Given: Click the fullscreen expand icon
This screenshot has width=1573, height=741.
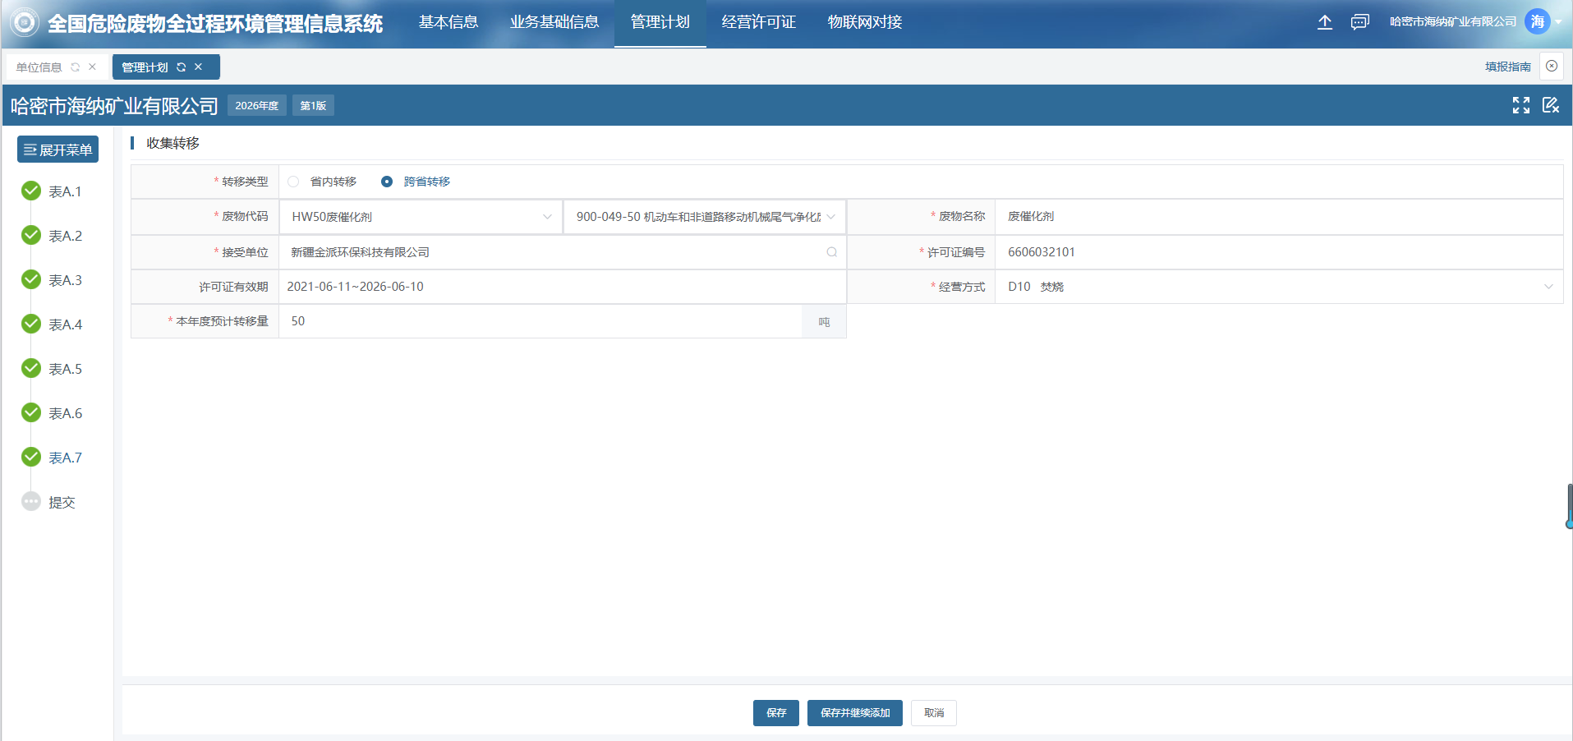Looking at the screenshot, I should [1520, 105].
